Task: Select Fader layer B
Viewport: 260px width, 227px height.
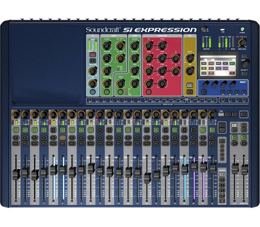Action: pyautogui.click(x=222, y=179)
